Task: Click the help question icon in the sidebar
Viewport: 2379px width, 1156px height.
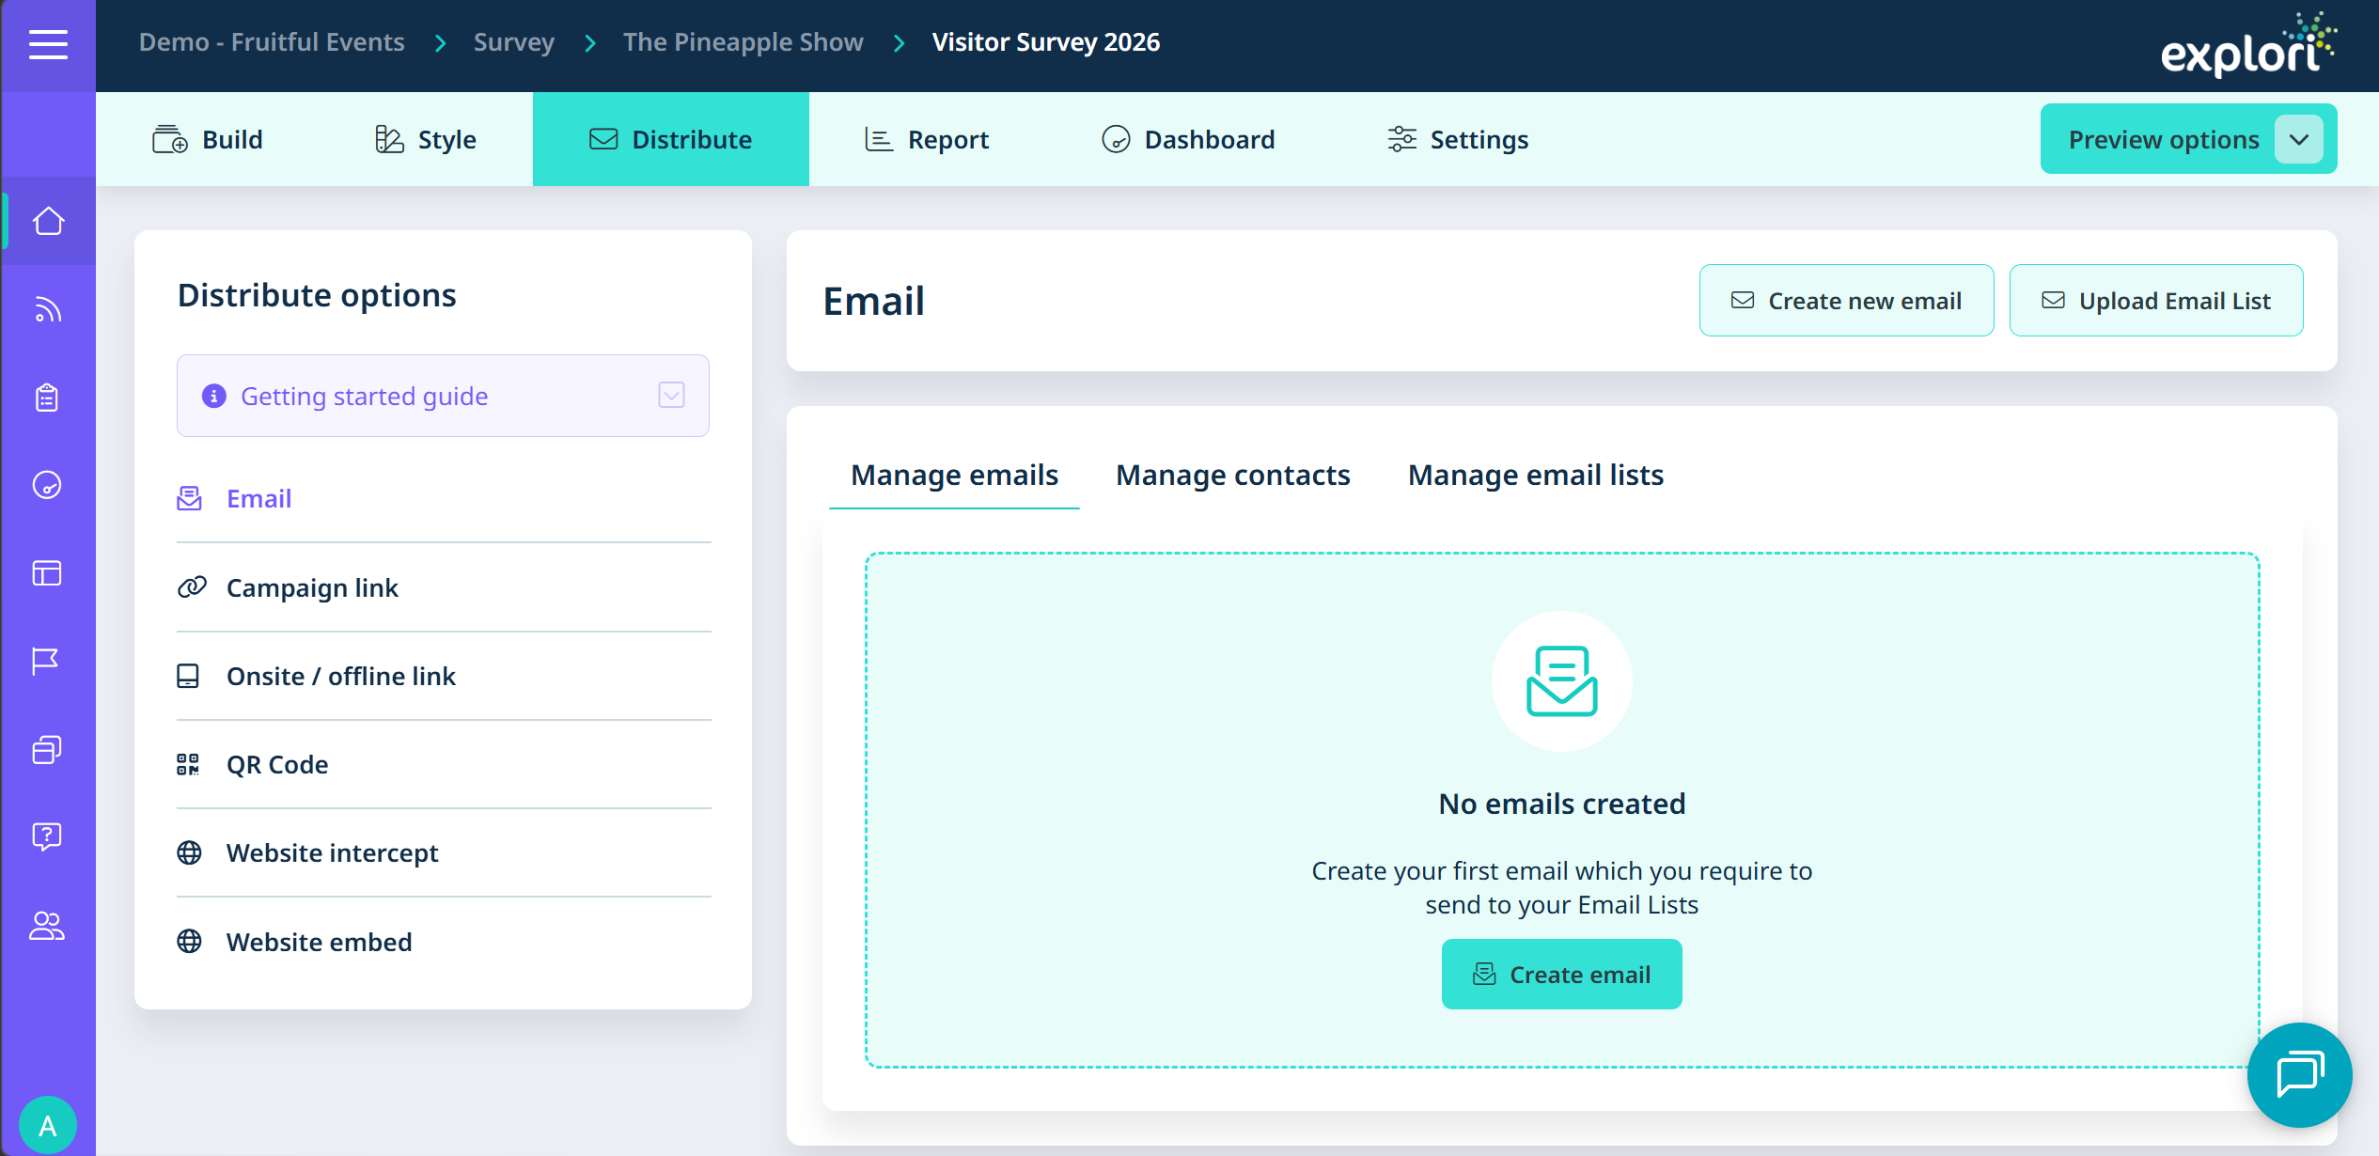Action: tap(47, 836)
